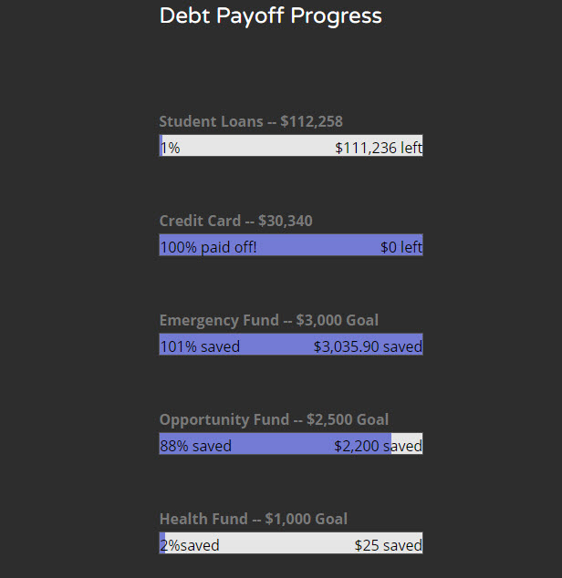Click the 1% text in Student Loans bar
Image resolution: width=562 pixels, height=578 pixels.
[171, 148]
